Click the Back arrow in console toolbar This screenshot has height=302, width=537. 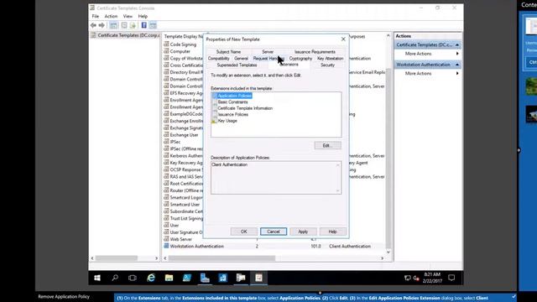93,25
